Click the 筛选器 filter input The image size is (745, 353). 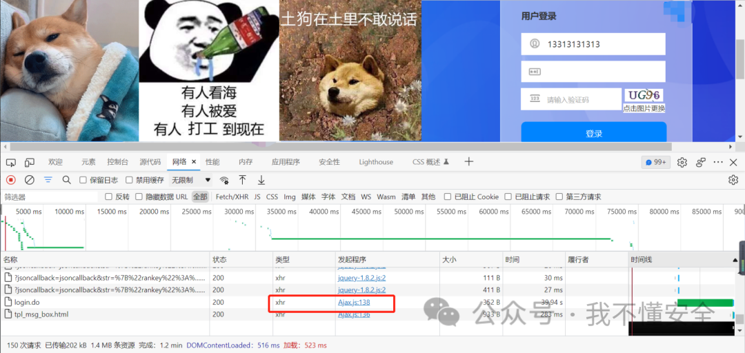[x=50, y=196]
